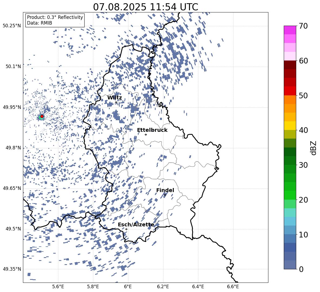Click the 6.2°E longitude label
The width and height of the screenshot is (320, 292).
point(163,287)
